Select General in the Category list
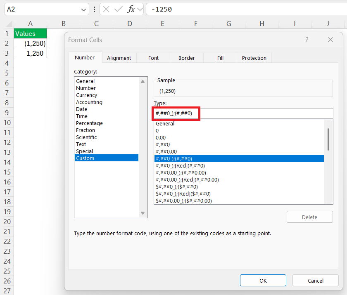 [x=107, y=81]
